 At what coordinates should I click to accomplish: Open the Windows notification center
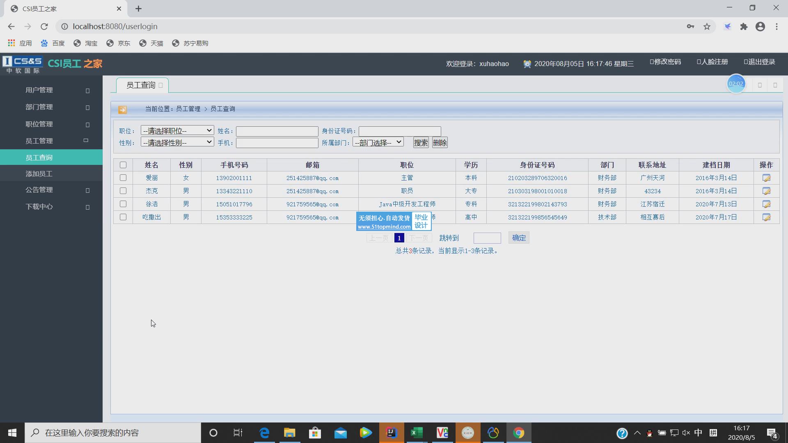pos(772,433)
